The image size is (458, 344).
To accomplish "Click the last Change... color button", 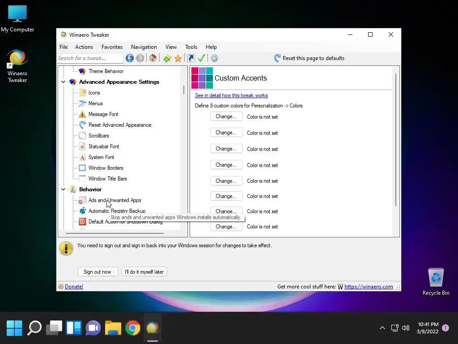I will [x=226, y=226].
